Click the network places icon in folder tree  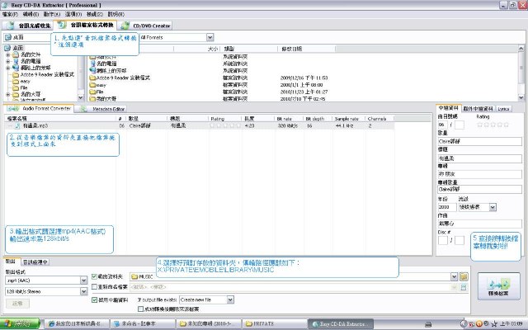[16, 68]
